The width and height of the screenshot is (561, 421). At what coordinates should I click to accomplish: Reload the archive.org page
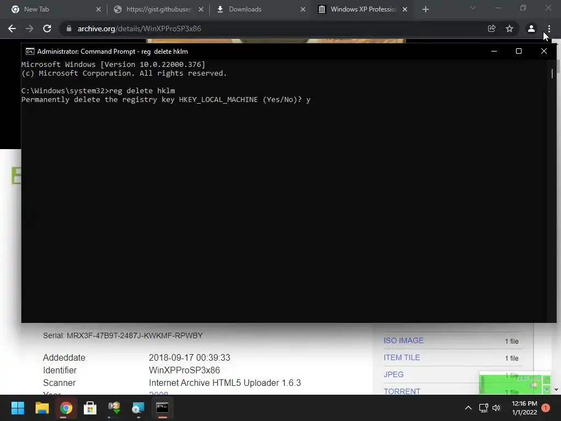point(47,29)
